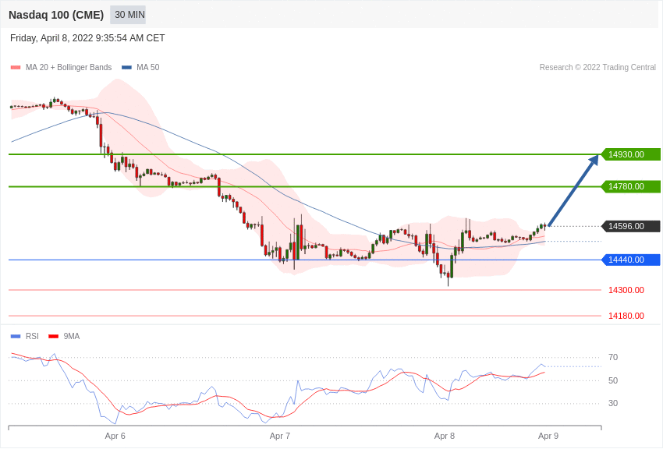Click the 30 MIN timeframe badge
Screen dimensions: 663x449
tap(129, 15)
